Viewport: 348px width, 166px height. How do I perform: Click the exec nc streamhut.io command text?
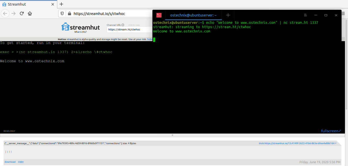click(56, 52)
